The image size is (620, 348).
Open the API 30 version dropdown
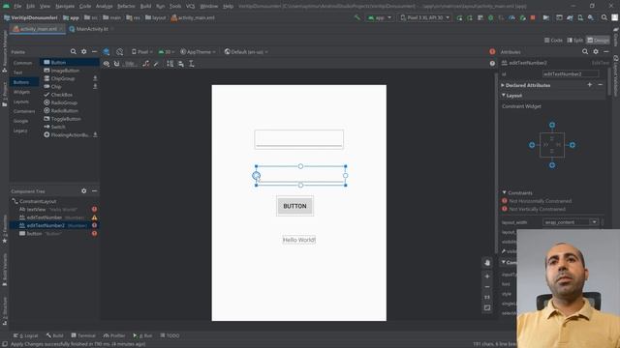pos(167,51)
